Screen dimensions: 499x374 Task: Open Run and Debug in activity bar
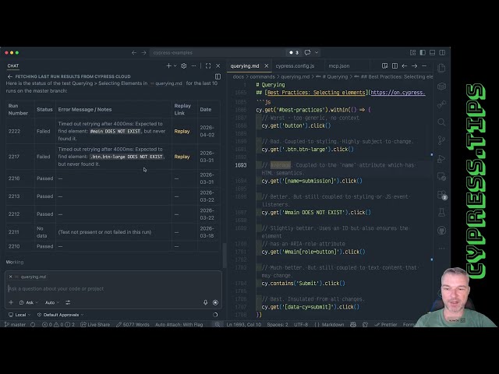[x=442, y=158]
